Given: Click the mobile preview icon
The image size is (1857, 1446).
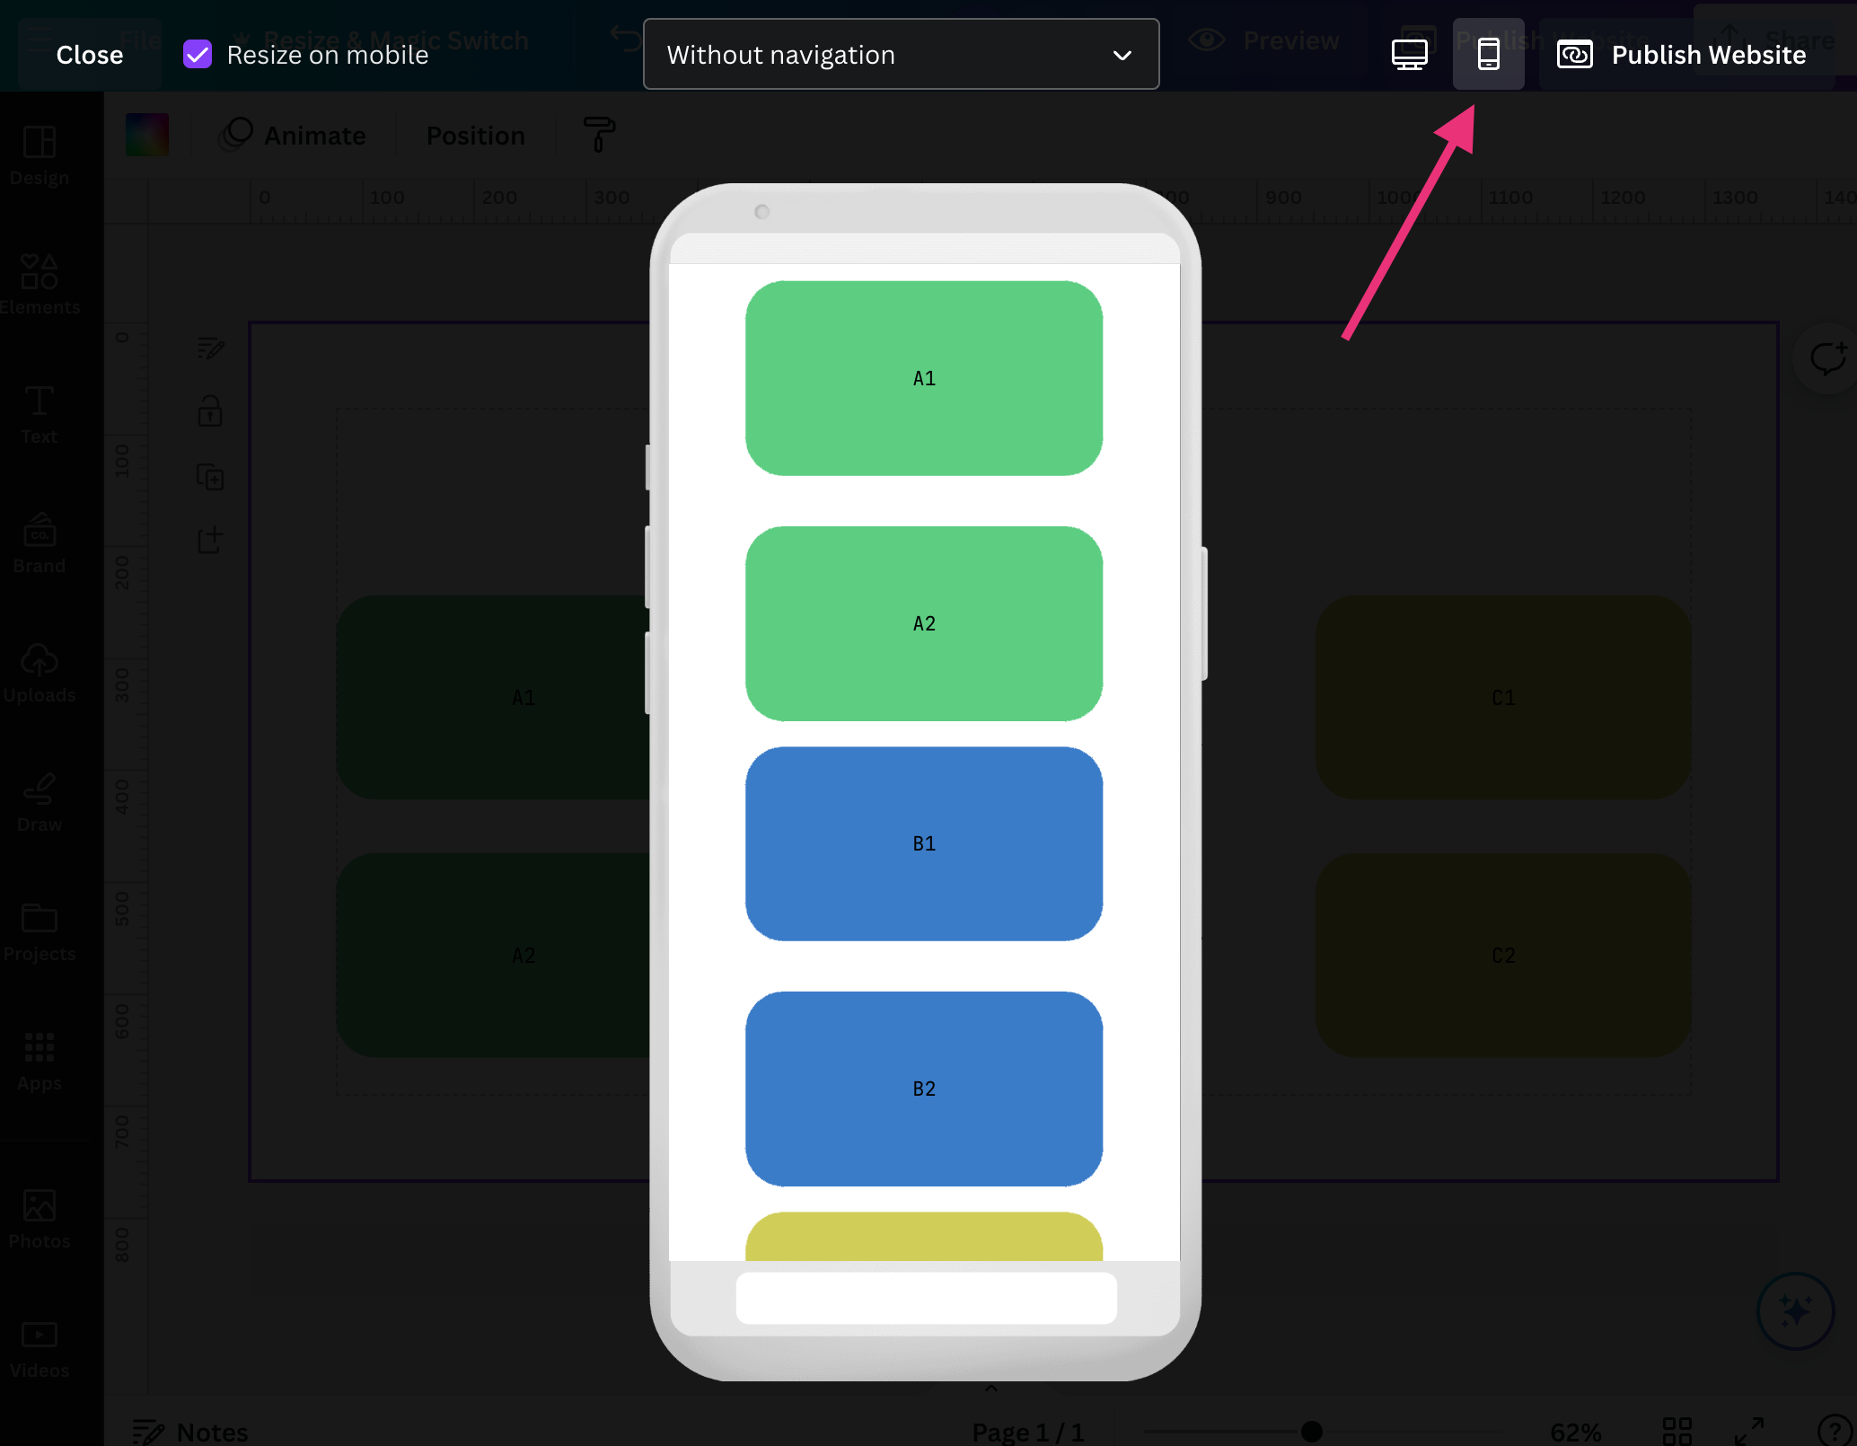Looking at the screenshot, I should [1486, 53].
